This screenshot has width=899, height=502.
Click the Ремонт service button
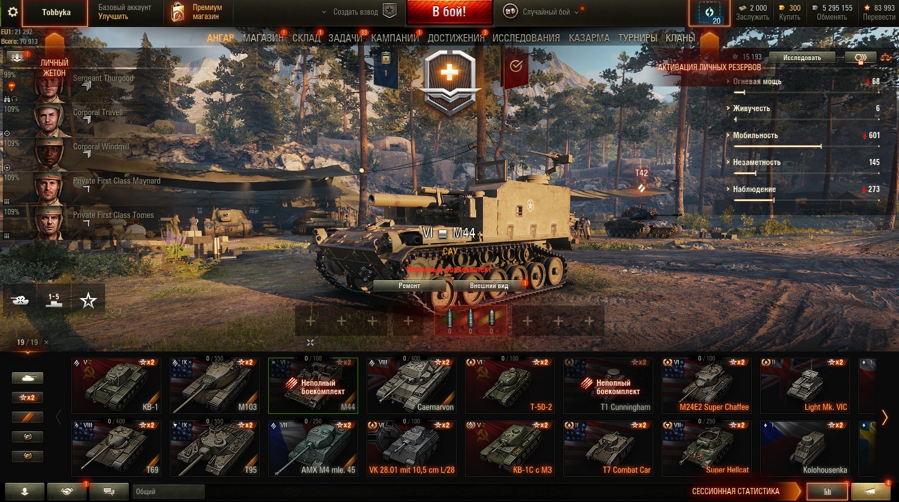point(409,286)
